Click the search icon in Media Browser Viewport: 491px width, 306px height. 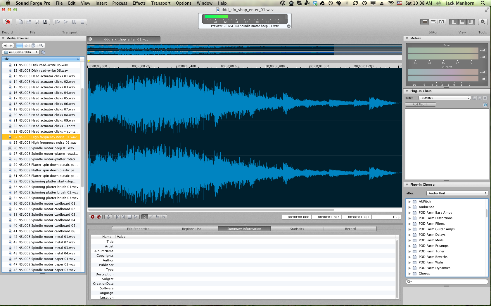[42, 45]
